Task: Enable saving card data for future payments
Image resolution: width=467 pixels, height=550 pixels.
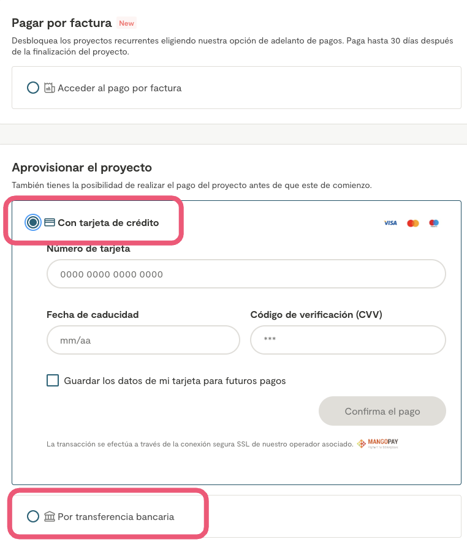Action: pyautogui.click(x=53, y=380)
